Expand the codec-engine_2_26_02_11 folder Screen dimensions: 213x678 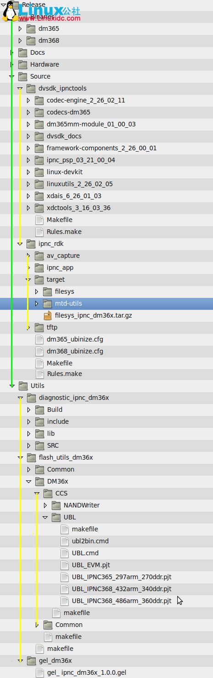click(x=28, y=100)
